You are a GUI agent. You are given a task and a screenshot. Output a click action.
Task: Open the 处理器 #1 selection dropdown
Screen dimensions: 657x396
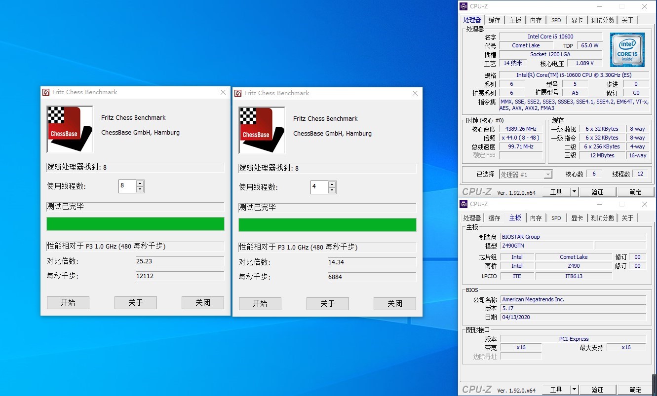click(526, 174)
